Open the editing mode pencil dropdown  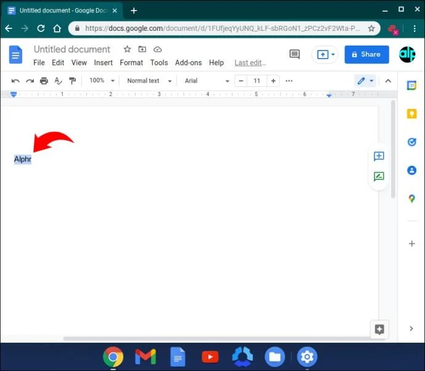point(365,81)
